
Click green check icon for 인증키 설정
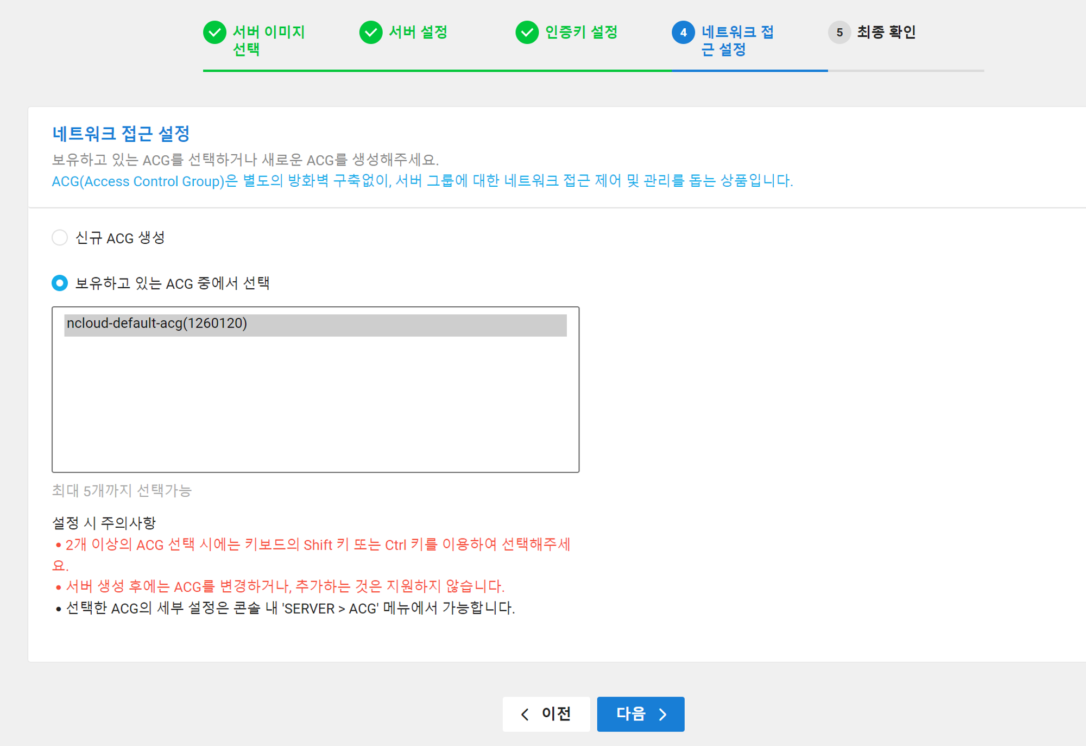(x=527, y=33)
